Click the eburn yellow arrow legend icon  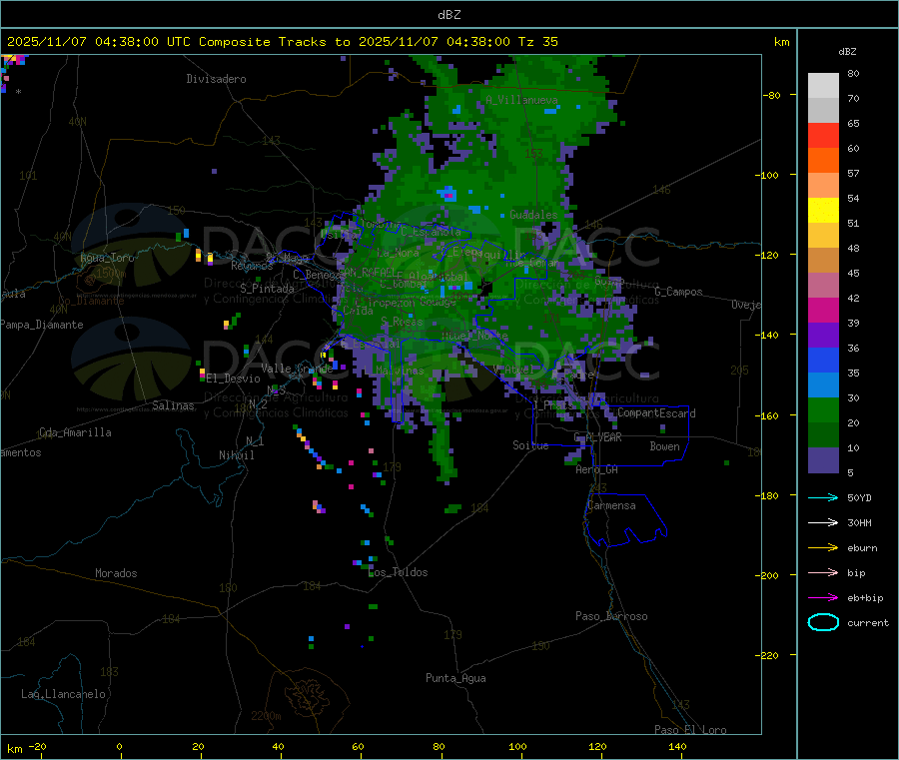[823, 547]
